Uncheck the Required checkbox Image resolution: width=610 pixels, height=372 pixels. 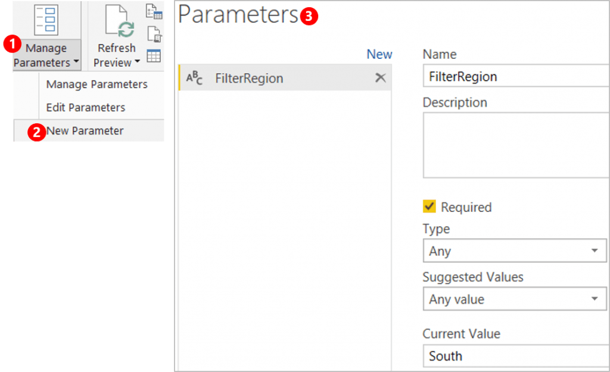pyautogui.click(x=429, y=207)
